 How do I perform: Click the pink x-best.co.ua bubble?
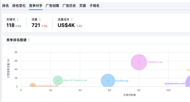tap(139, 62)
